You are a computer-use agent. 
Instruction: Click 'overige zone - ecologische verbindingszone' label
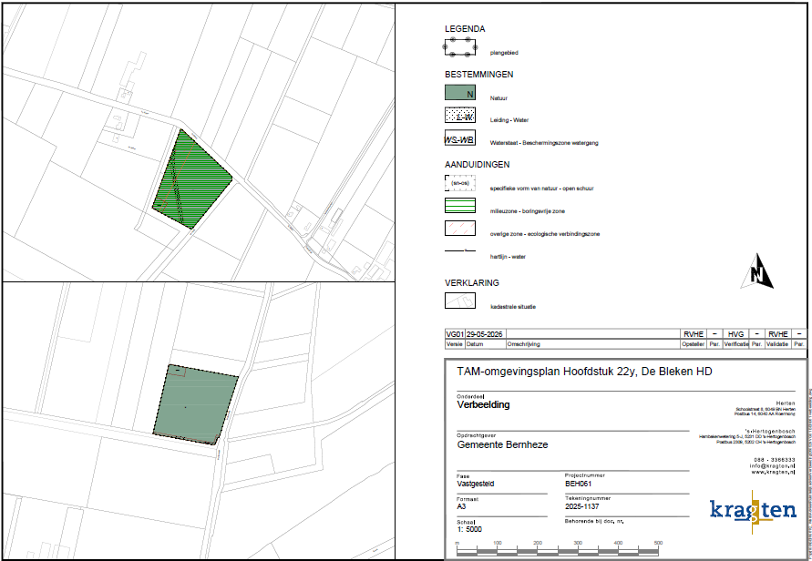[x=545, y=234]
